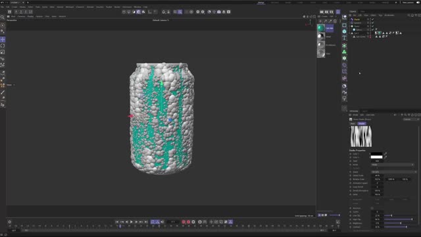This screenshot has height=237, width=421.
Task: Click the eyedropper beside Color 1
Action: [385, 153]
